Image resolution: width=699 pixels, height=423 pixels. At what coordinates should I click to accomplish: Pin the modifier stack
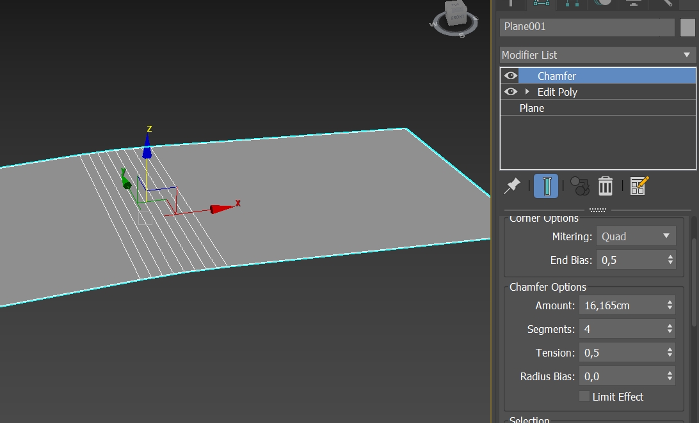[511, 186]
